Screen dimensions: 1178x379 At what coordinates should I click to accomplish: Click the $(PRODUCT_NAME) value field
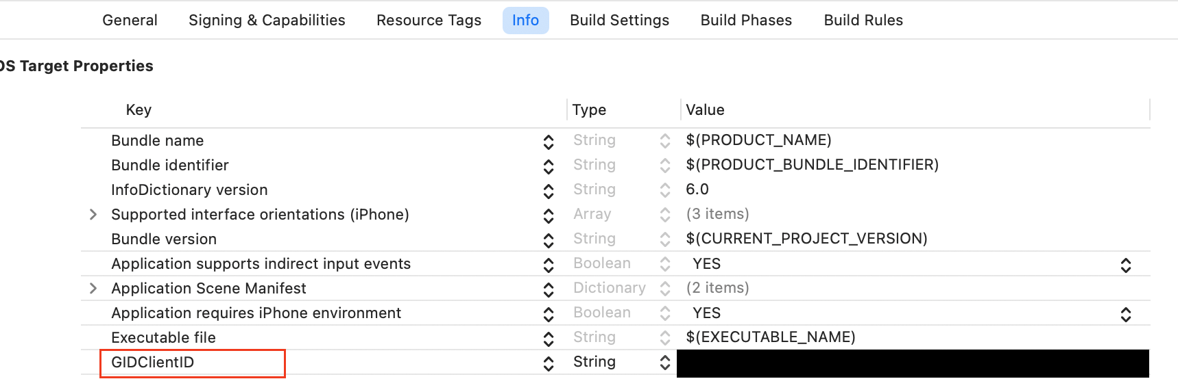(x=758, y=140)
